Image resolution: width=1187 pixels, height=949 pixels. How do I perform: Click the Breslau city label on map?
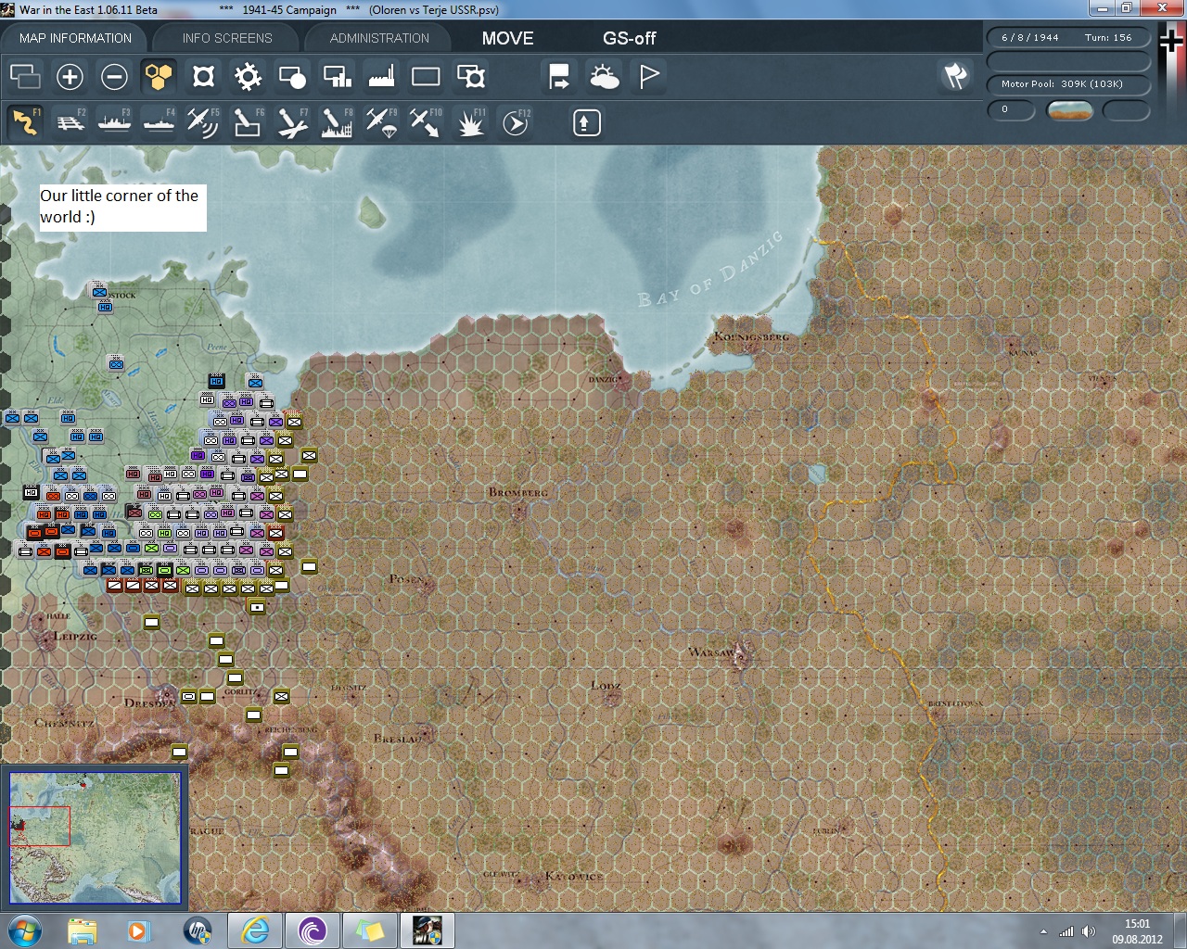click(x=398, y=739)
